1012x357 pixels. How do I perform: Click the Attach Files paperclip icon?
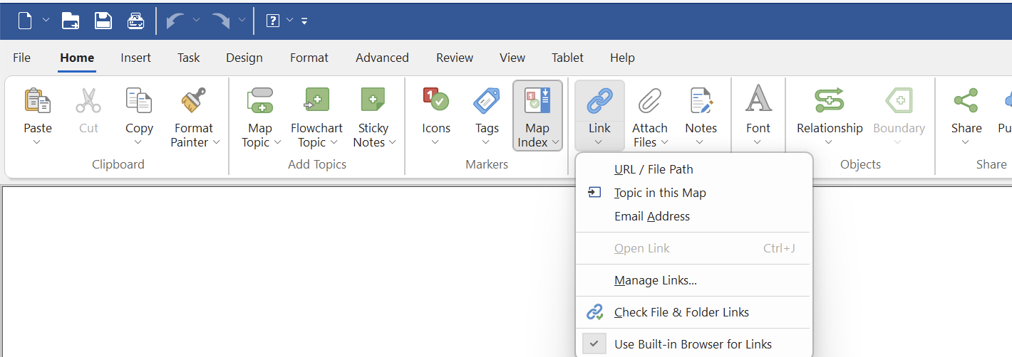pos(649,102)
